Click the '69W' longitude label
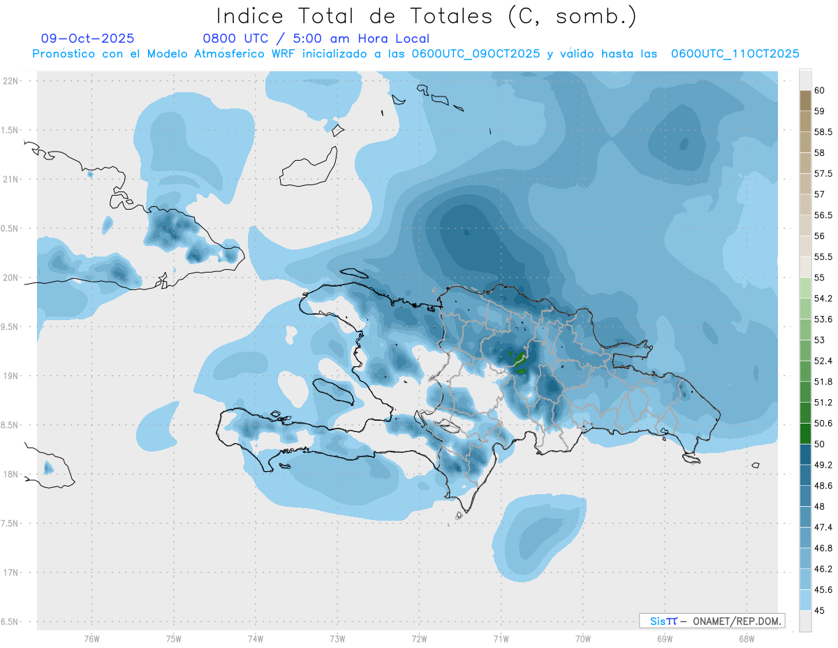 664,639
